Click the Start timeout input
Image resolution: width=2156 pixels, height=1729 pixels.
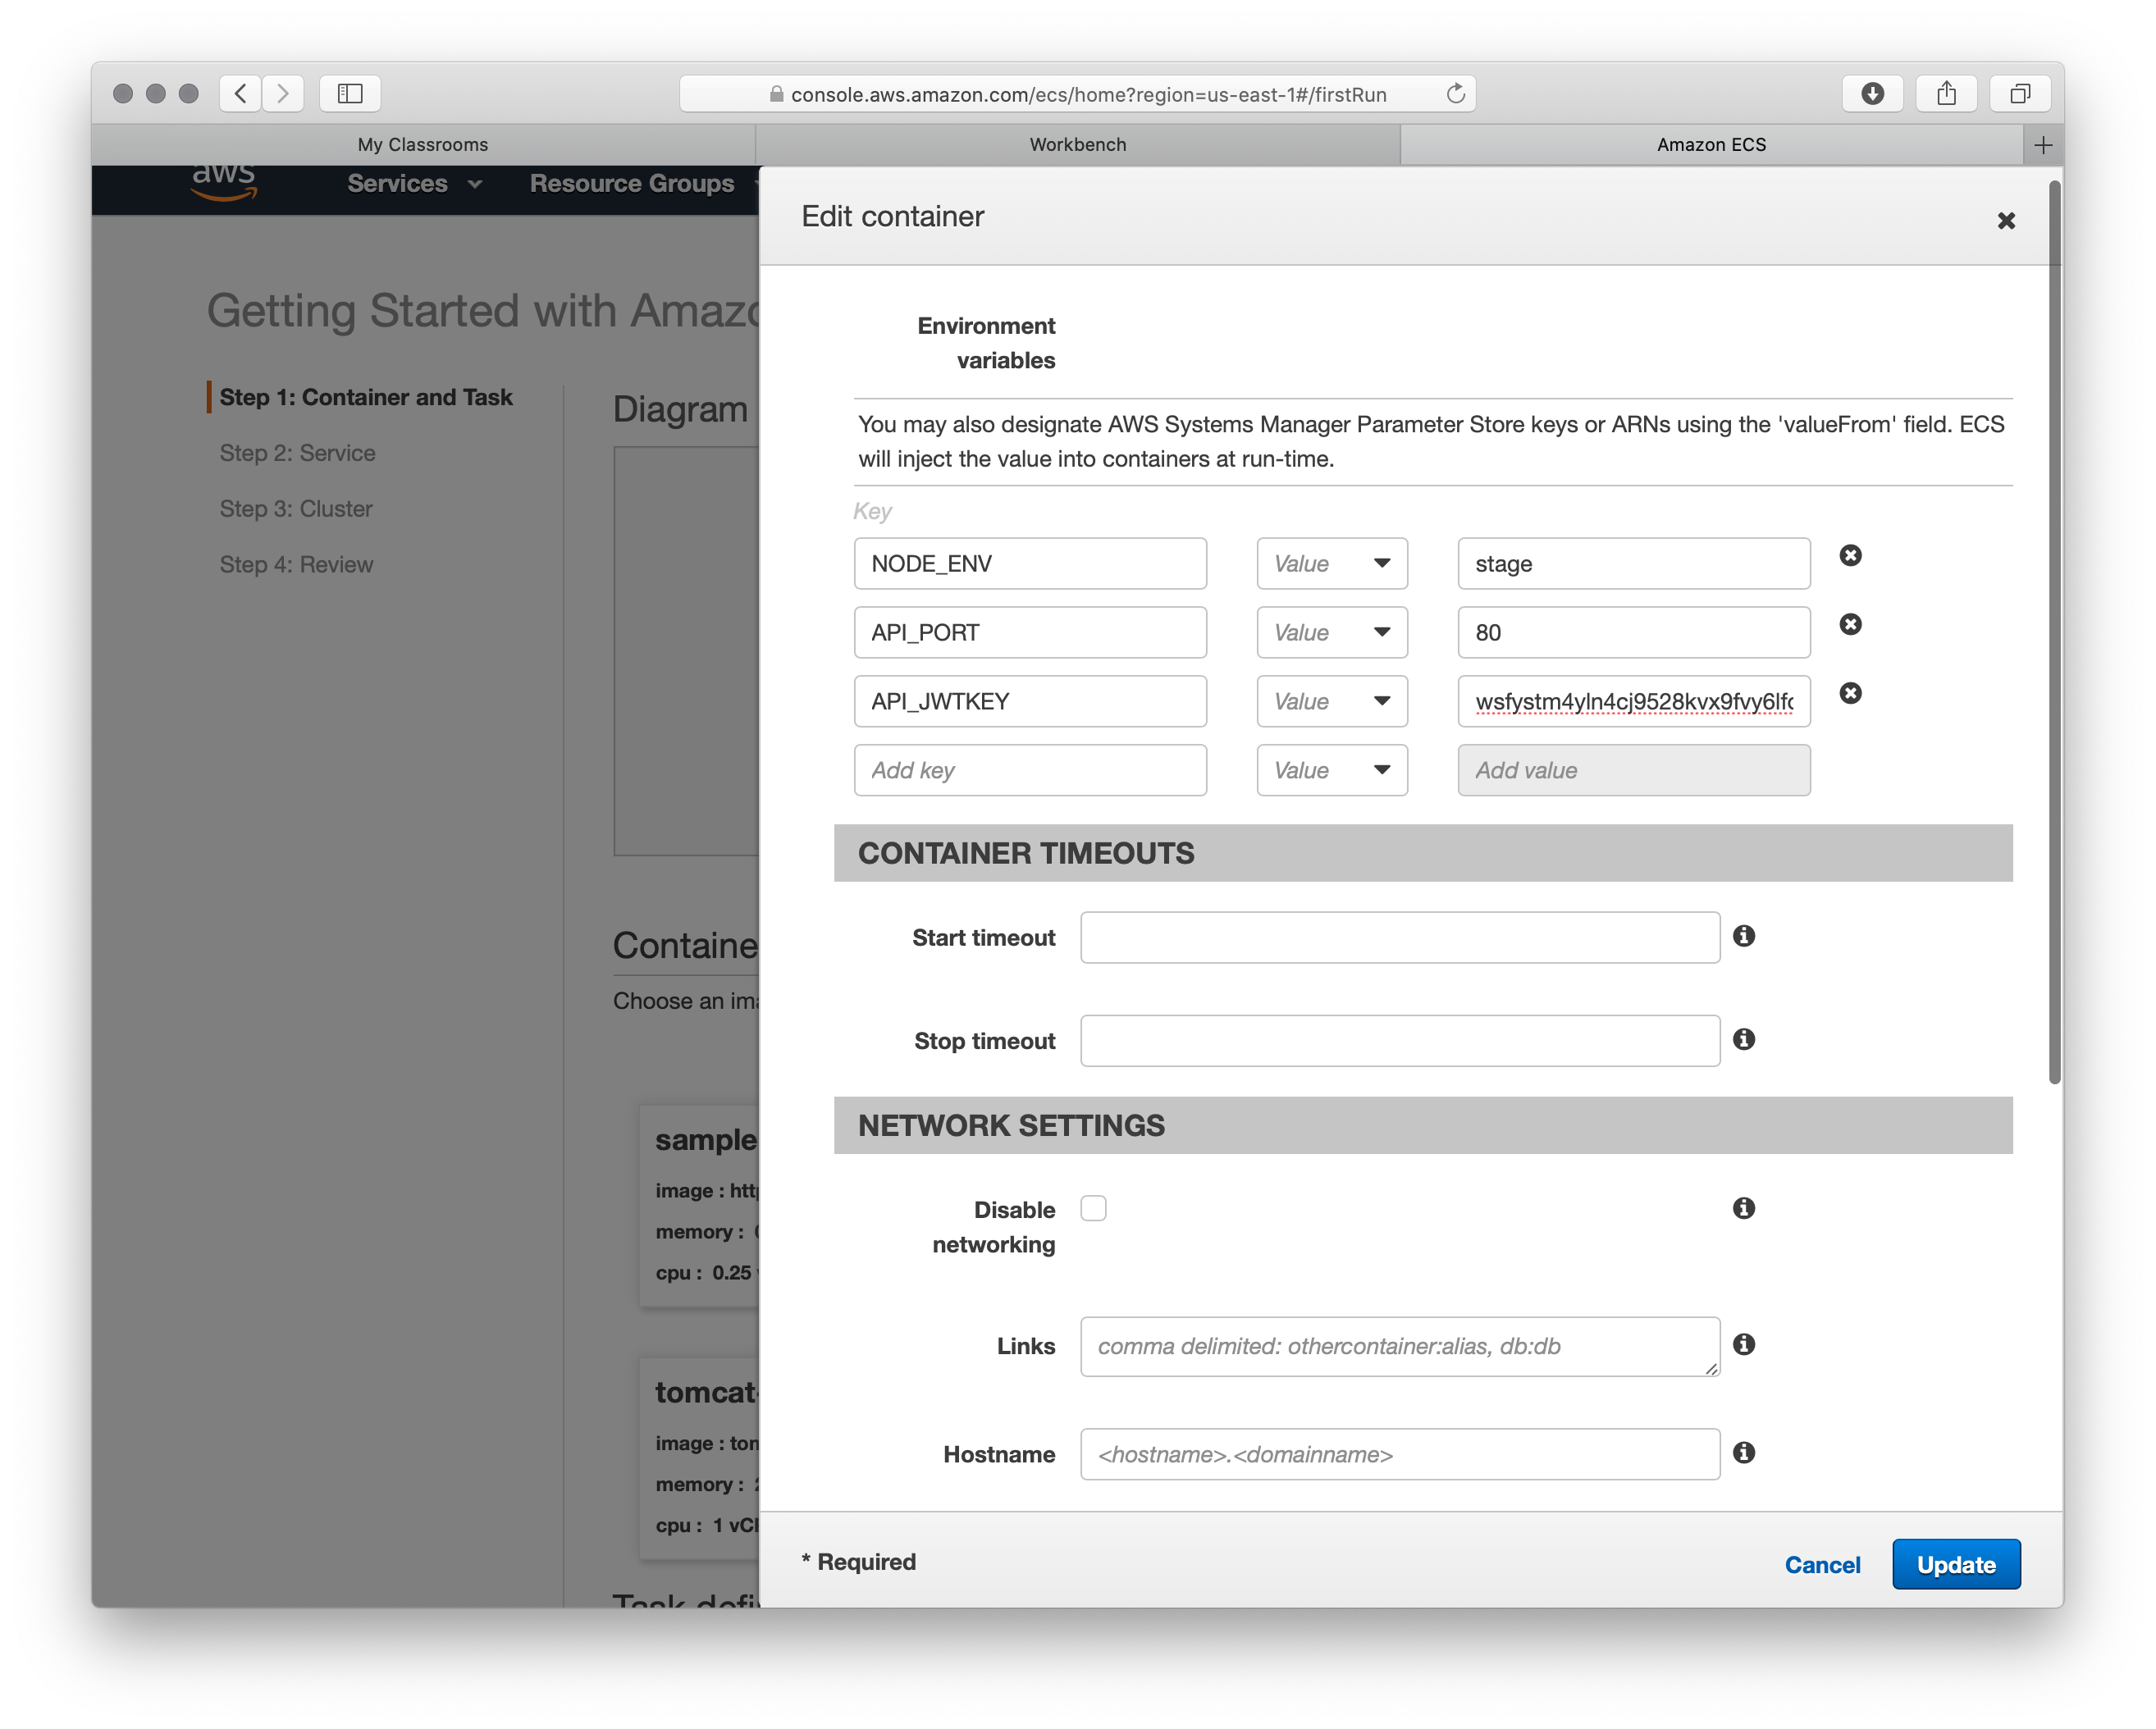pyautogui.click(x=1400, y=938)
